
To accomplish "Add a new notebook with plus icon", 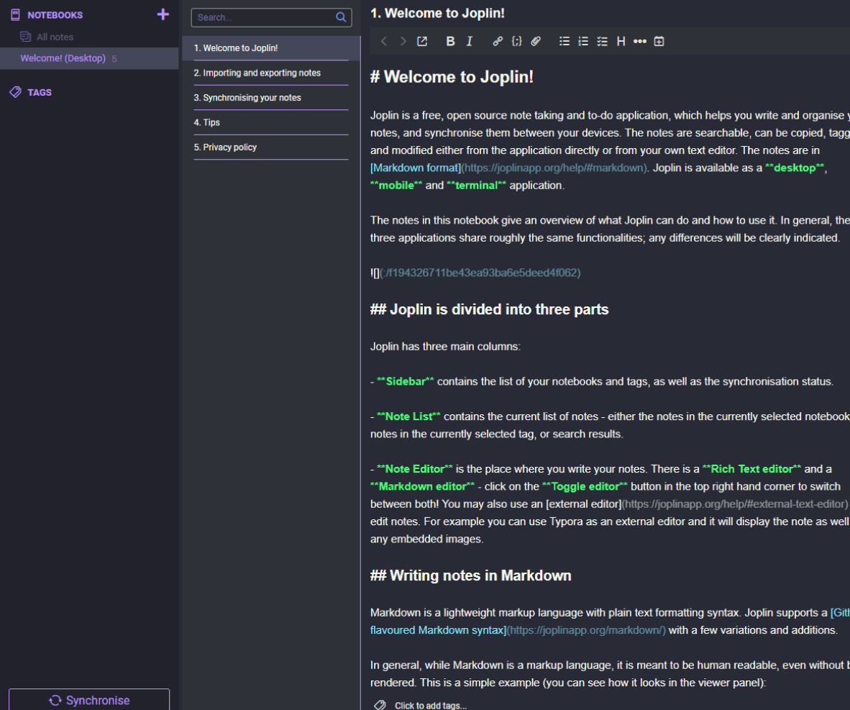I will click(x=163, y=14).
